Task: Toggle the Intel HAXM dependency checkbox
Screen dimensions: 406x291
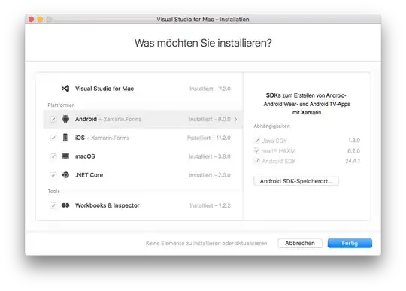Action: tap(256, 150)
